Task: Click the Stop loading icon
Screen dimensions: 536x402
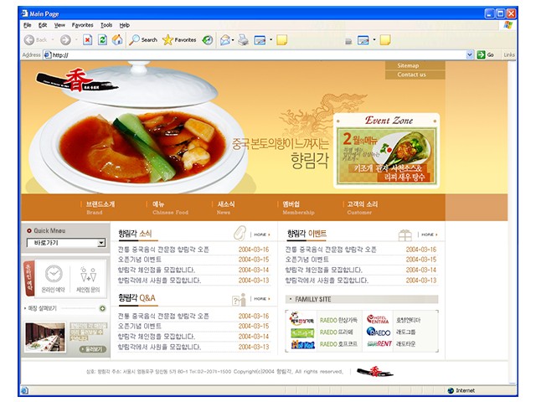Action: tap(87, 39)
